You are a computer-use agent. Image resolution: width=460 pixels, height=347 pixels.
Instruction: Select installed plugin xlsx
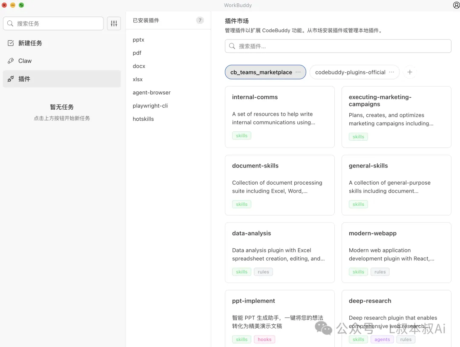[x=138, y=79]
